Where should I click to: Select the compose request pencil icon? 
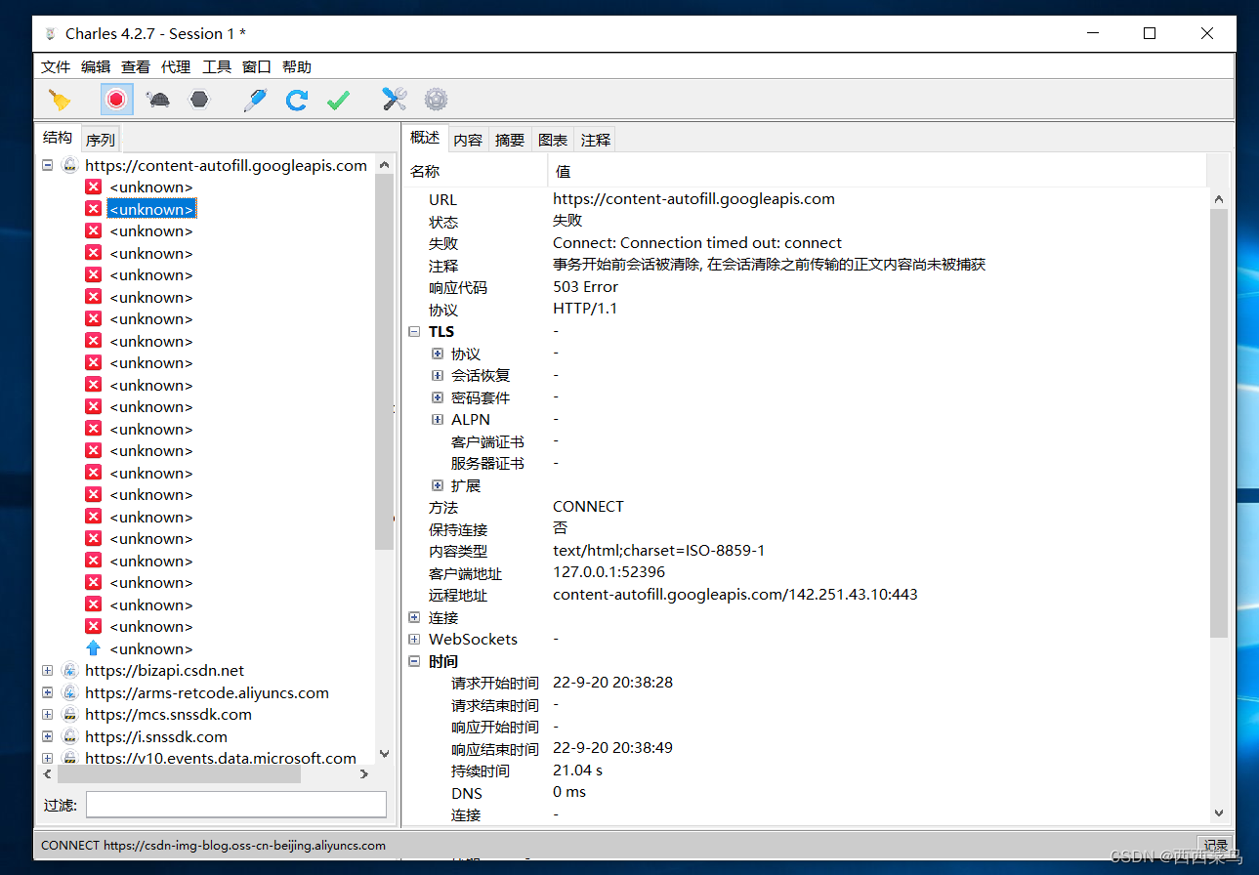(255, 99)
